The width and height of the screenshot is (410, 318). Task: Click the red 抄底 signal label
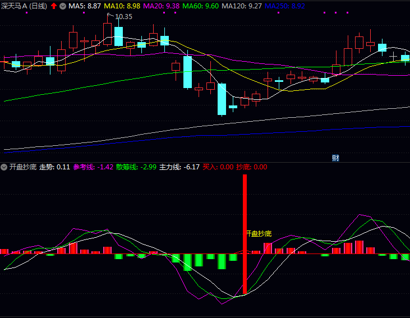tap(251, 167)
